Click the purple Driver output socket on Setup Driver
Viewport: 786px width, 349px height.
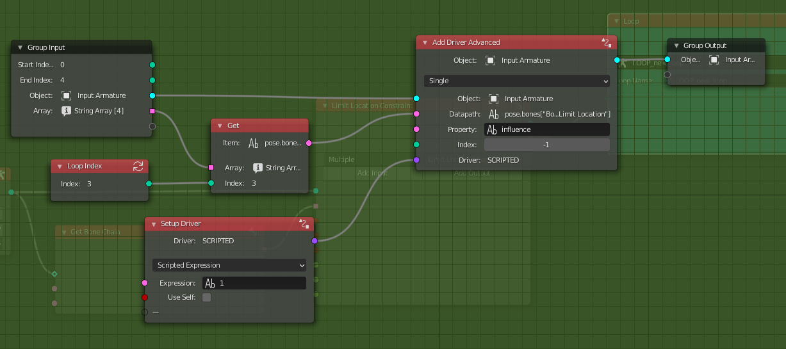tap(314, 241)
